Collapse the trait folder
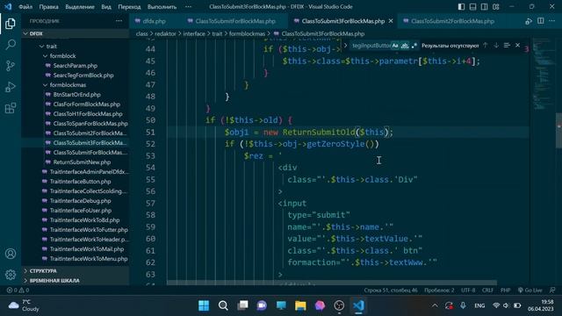562x316 pixels. click(x=42, y=47)
